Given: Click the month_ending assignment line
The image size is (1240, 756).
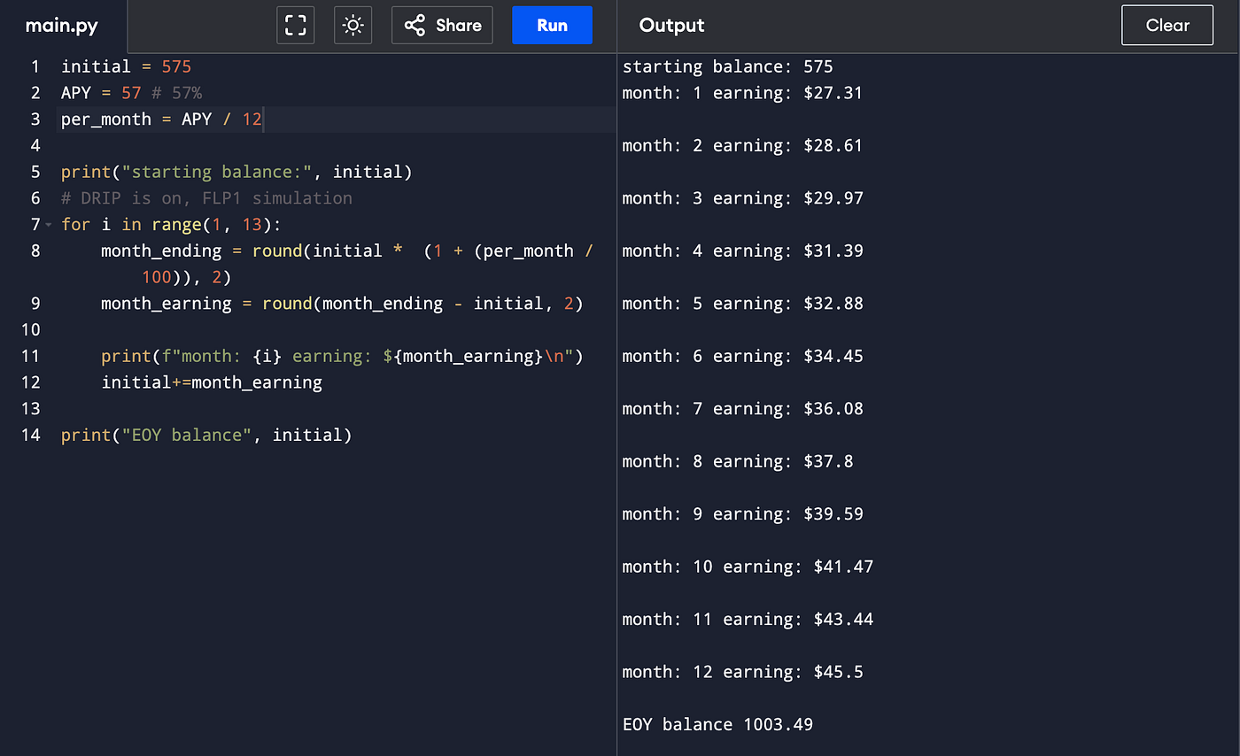Looking at the screenshot, I should point(347,251).
